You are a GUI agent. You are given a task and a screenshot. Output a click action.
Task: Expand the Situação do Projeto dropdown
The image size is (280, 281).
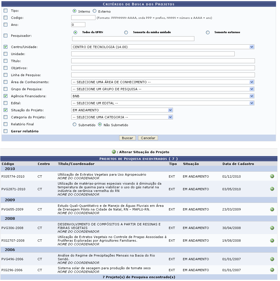click(122, 110)
